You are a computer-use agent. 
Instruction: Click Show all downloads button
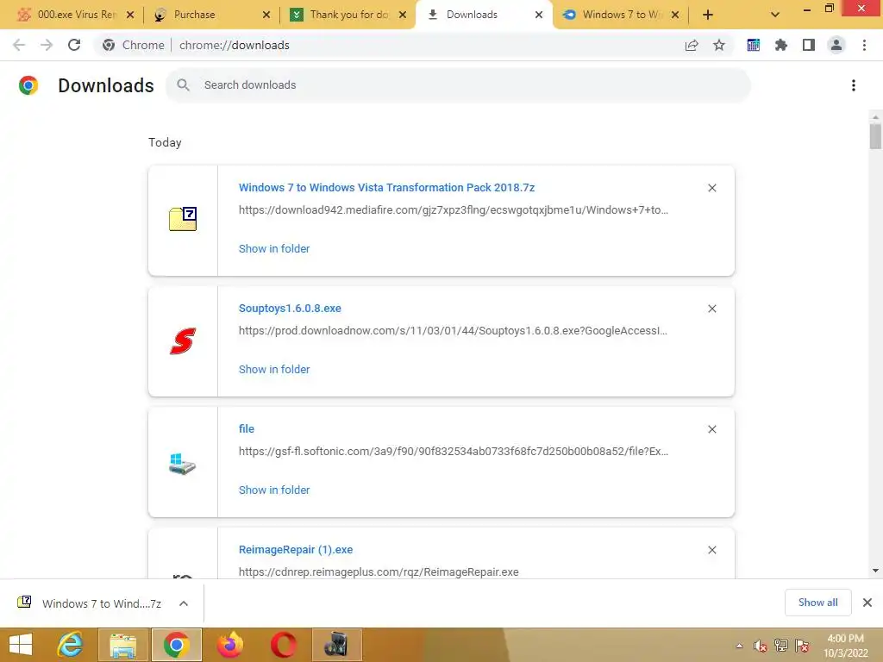pyautogui.click(x=817, y=603)
